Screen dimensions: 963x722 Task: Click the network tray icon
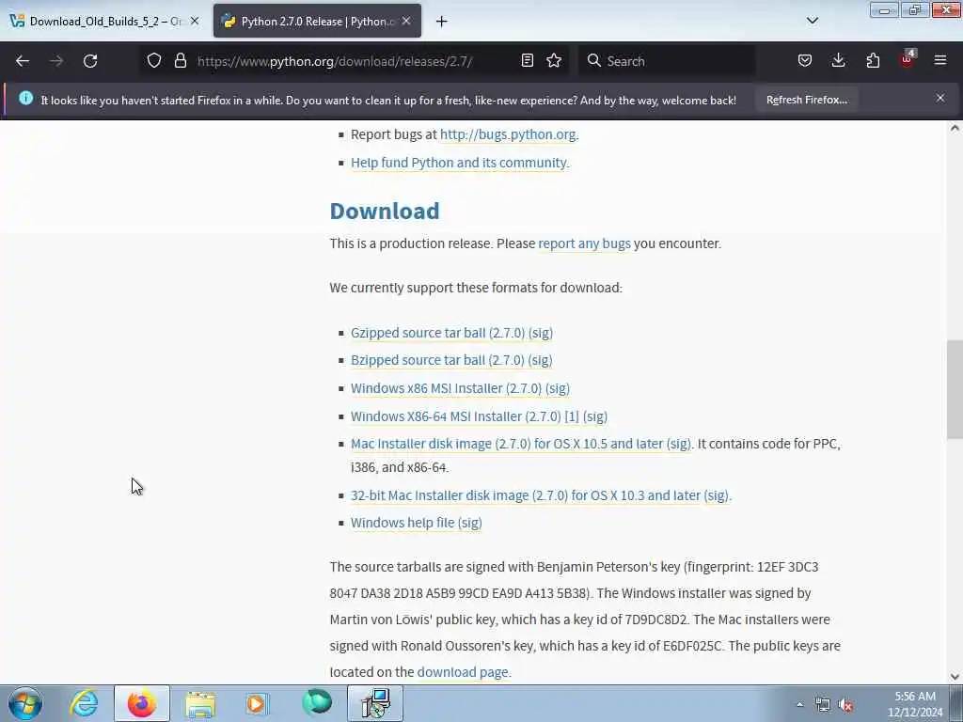[822, 705]
